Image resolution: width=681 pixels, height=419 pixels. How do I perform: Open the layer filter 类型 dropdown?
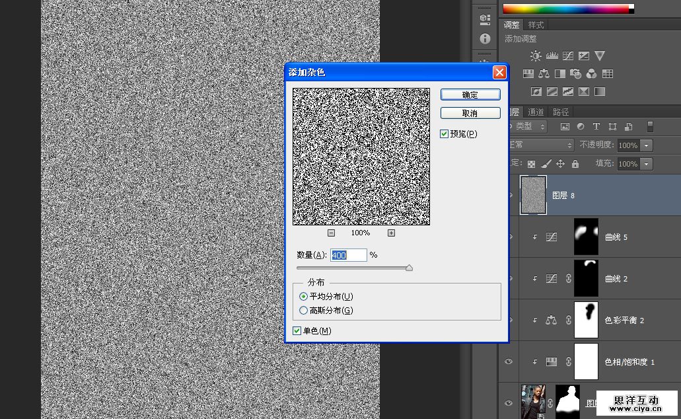(530, 126)
